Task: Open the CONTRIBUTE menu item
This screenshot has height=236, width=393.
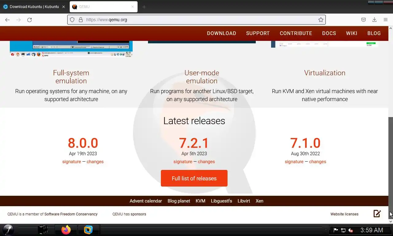Action: coord(296,33)
